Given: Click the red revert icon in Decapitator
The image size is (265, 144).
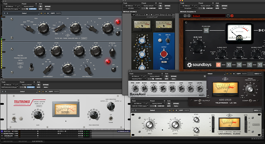Looking at the screenshot, I should pos(232,16).
